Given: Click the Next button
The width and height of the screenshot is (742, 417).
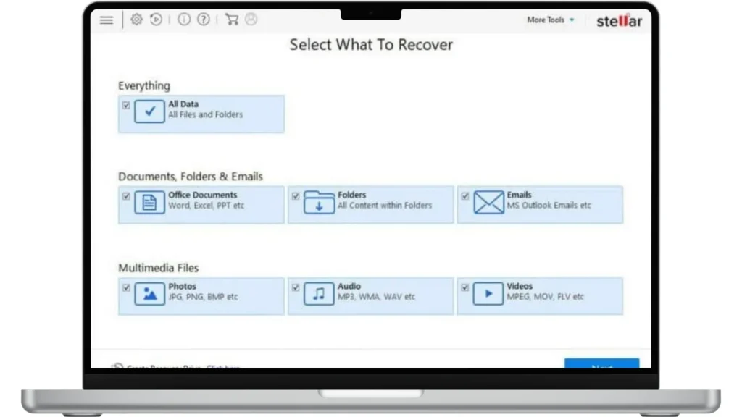Looking at the screenshot, I should (x=601, y=366).
